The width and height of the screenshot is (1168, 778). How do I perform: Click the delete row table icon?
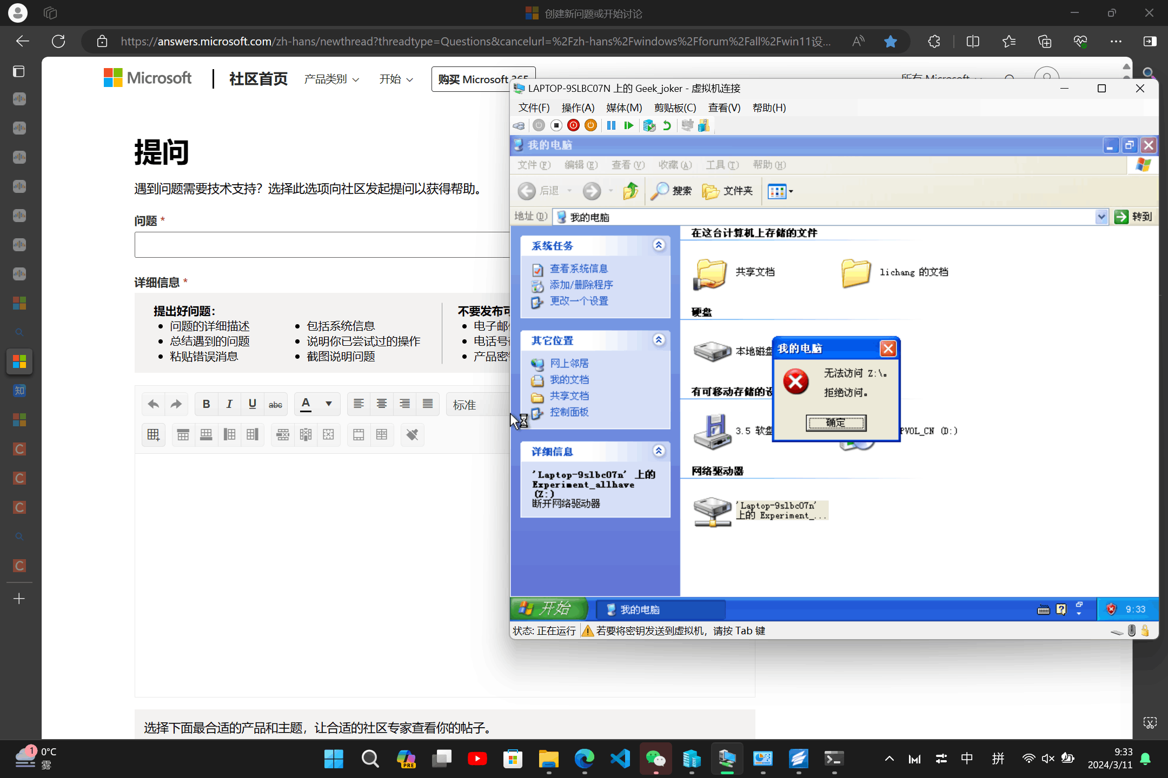pos(283,434)
